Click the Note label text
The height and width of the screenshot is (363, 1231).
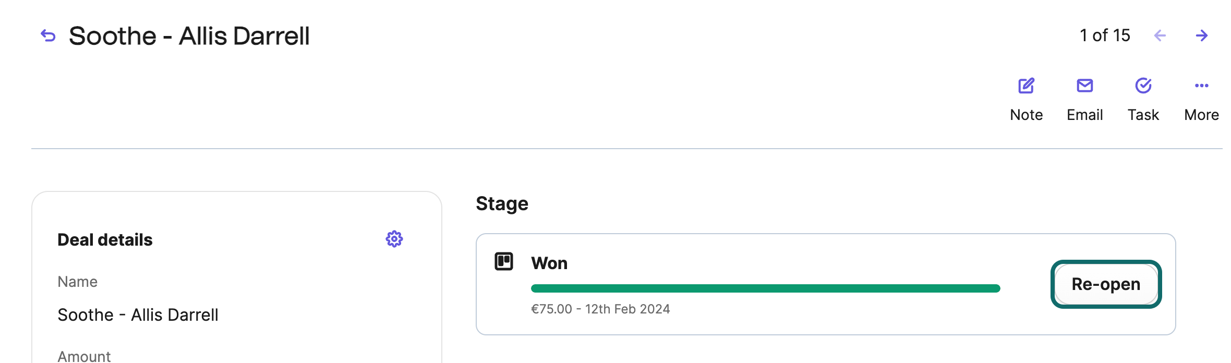point(1026,115)
